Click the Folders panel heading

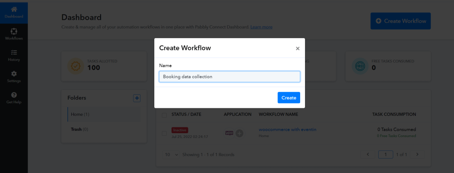coord(77,98)
